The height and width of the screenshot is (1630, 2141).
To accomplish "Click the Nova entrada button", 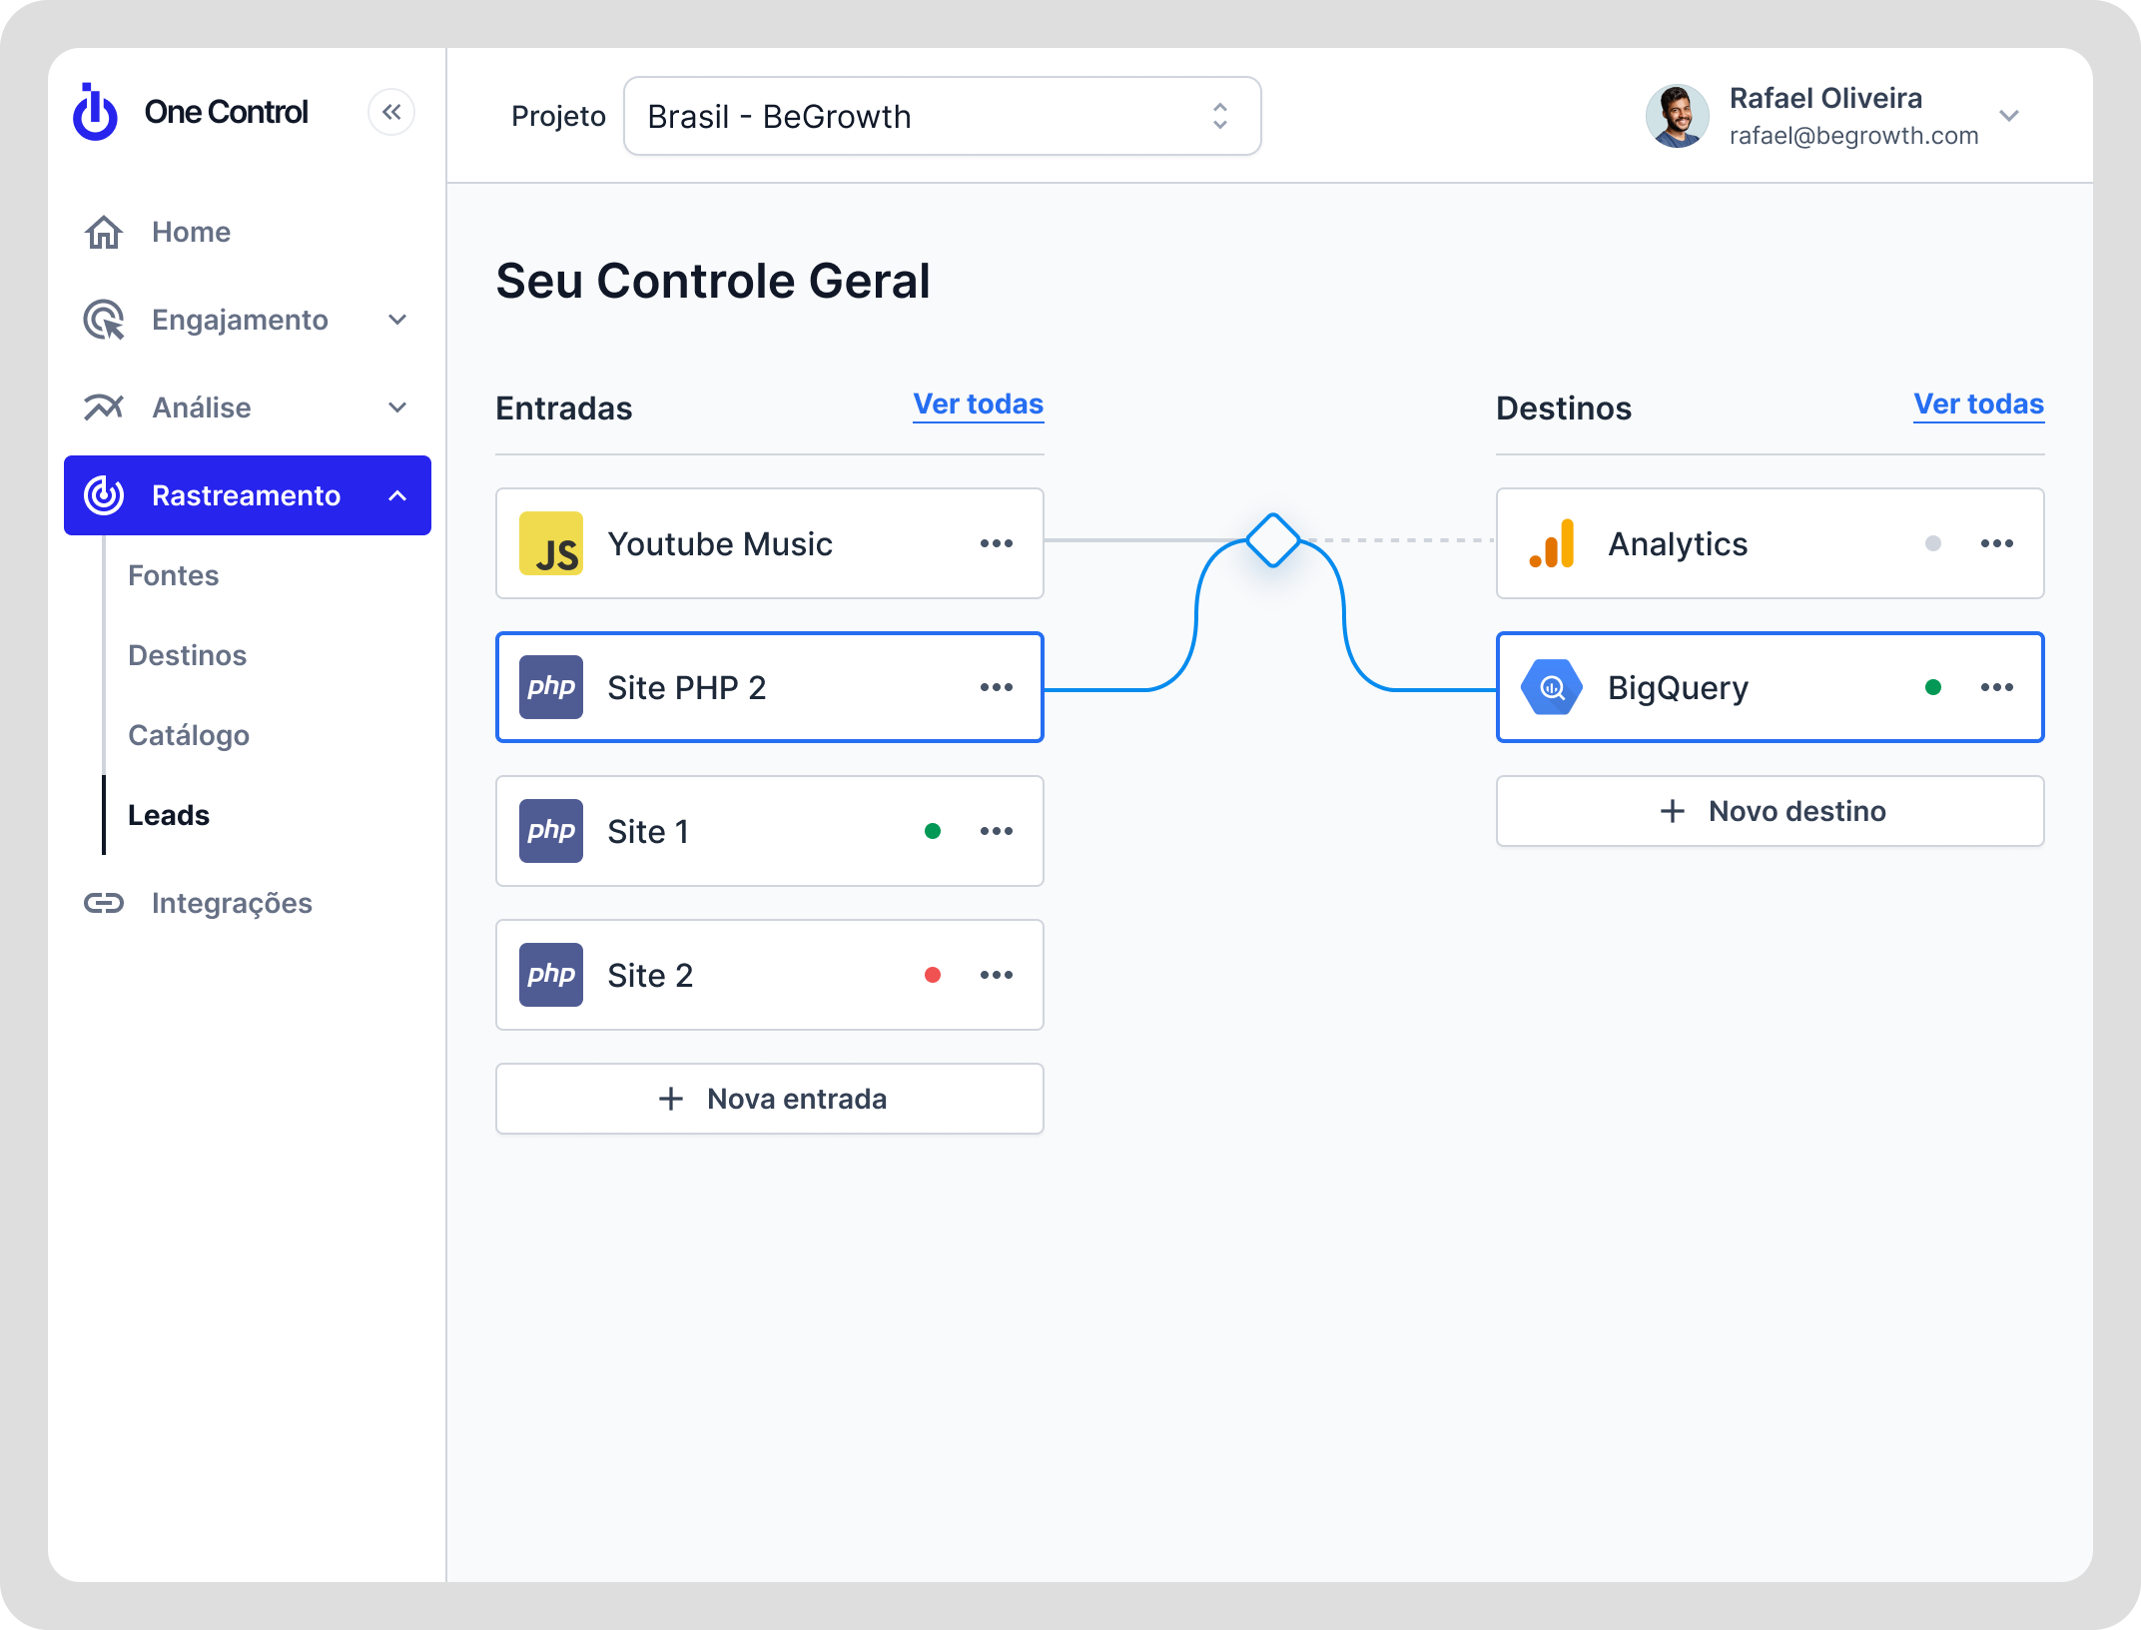I will [769, 1099].
